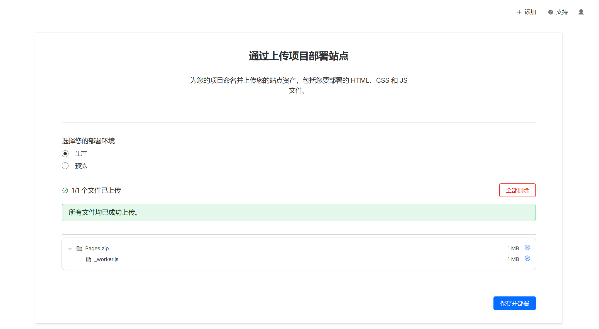Click the 预览 label text
599x329 pixels.
click(x=81, y=166)
